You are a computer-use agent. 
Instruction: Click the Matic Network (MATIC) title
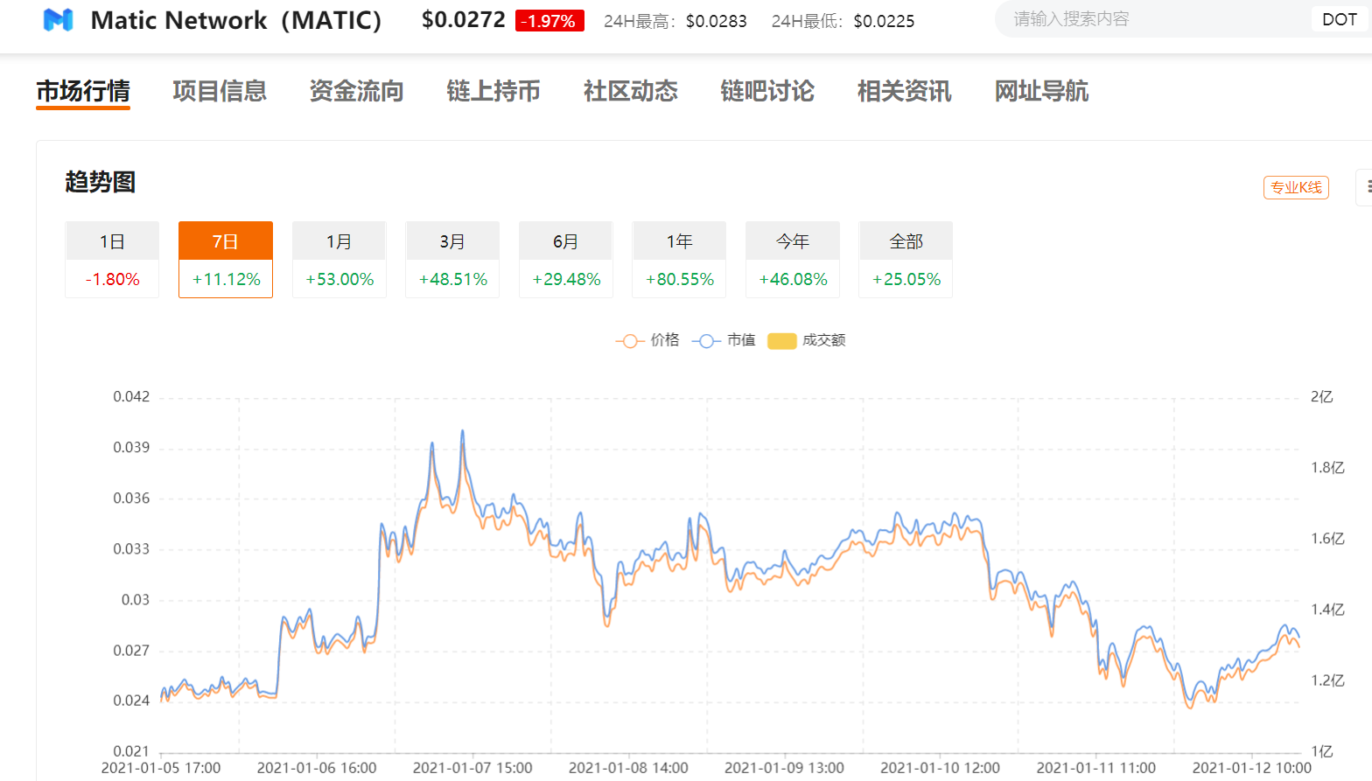(236, 20)
